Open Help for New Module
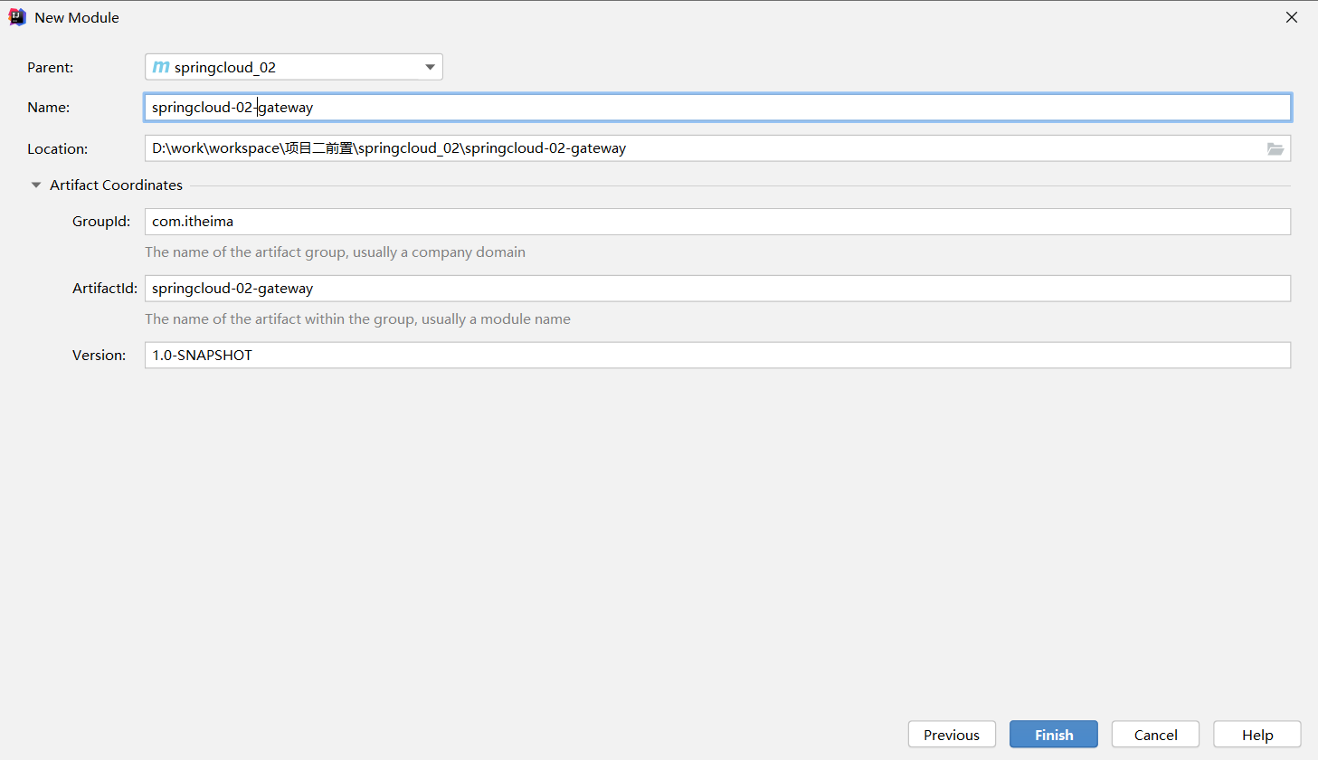Screen dimensions: 1318x760 (x=1257, y=735)
